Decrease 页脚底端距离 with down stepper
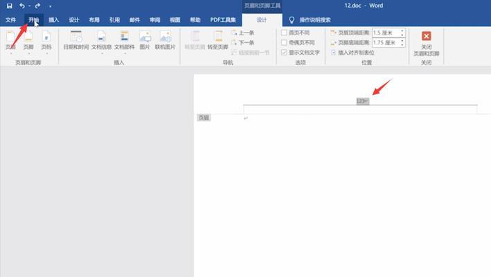 (x=402, y=45)
